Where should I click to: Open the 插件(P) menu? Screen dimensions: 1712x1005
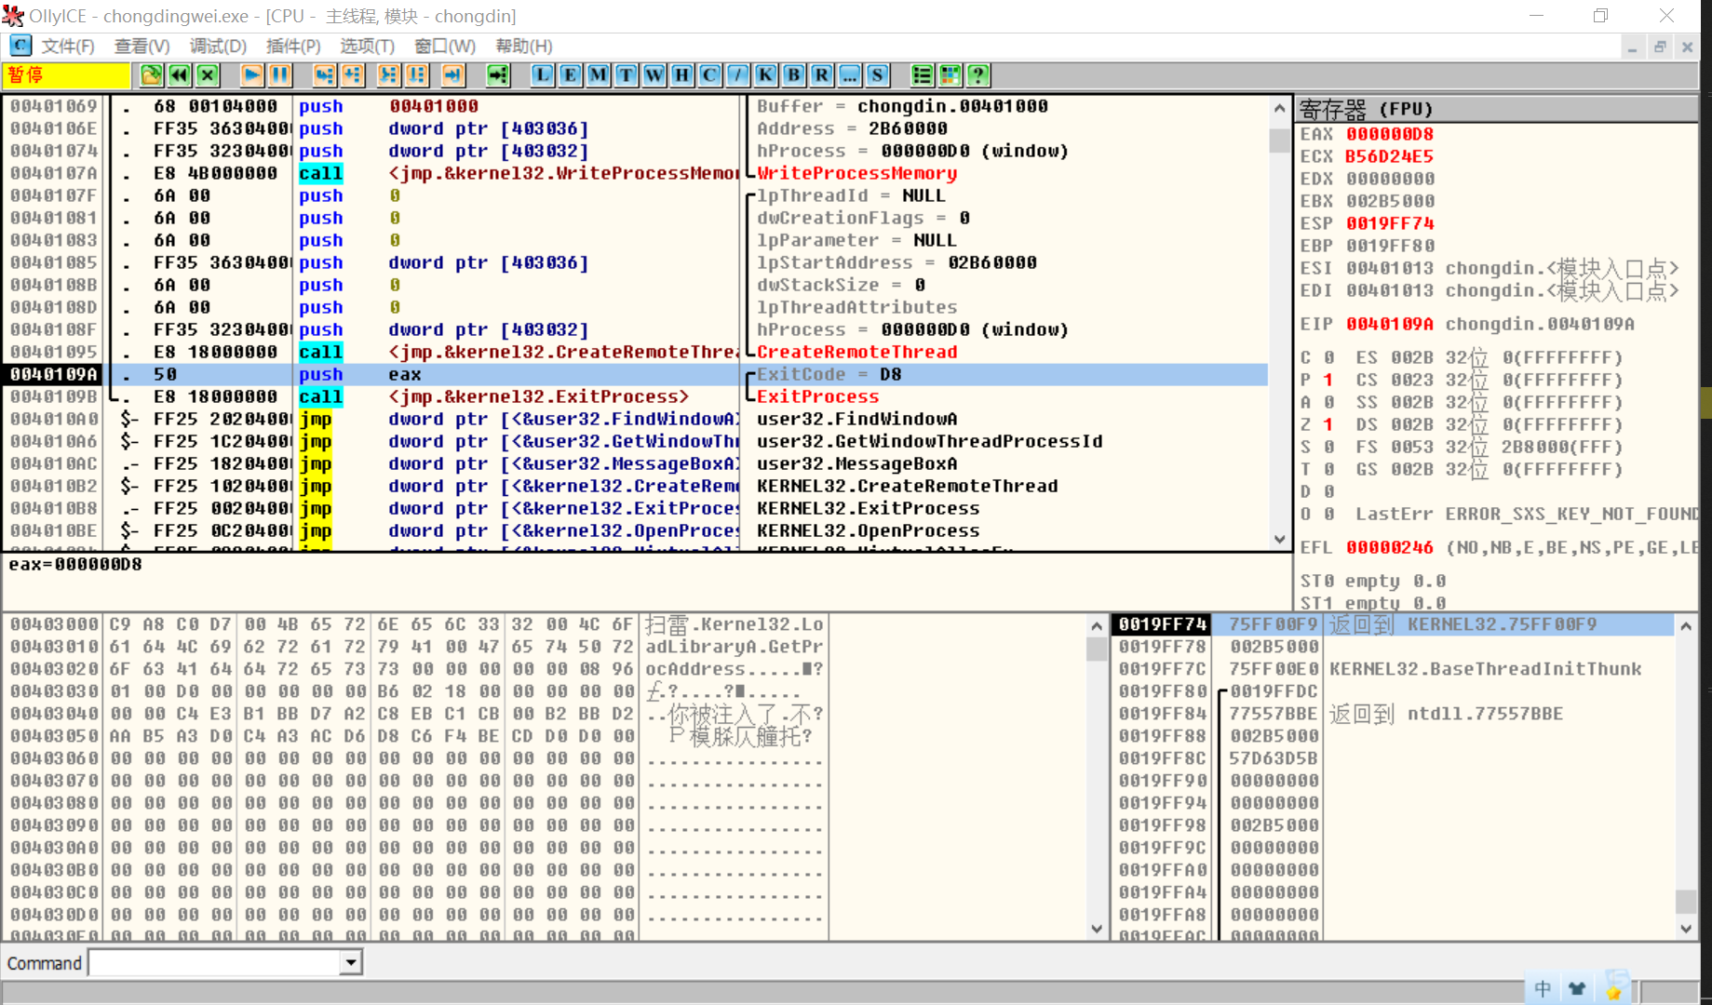click(x=293, y=46)
